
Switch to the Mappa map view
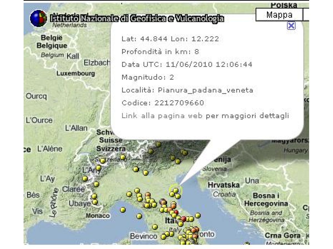[279, 15]
